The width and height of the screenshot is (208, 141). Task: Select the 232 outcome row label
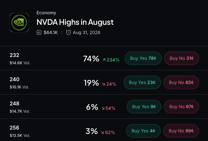pos(14,55)
